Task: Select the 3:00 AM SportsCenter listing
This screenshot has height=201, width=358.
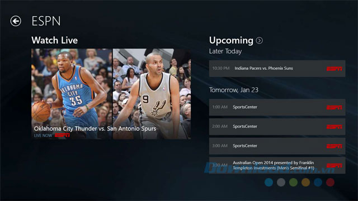Action: coord(277,146)
